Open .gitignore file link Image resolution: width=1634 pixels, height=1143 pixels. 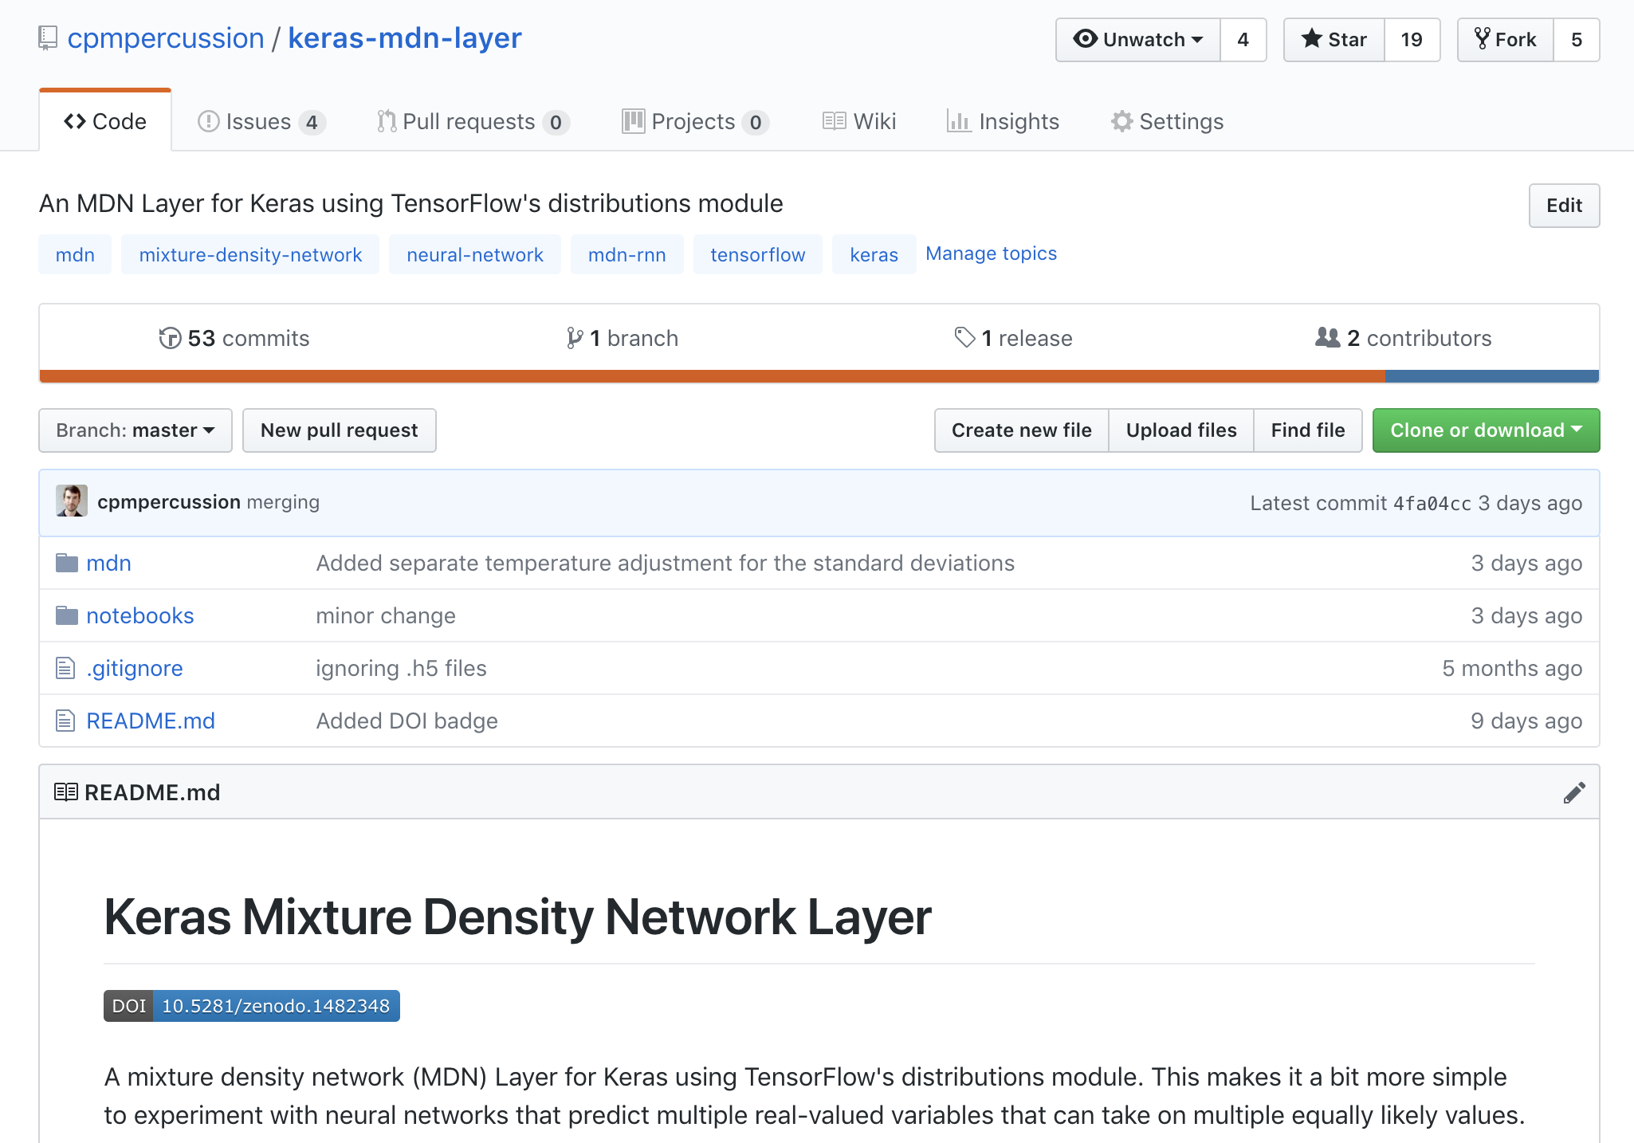[135, 668]
